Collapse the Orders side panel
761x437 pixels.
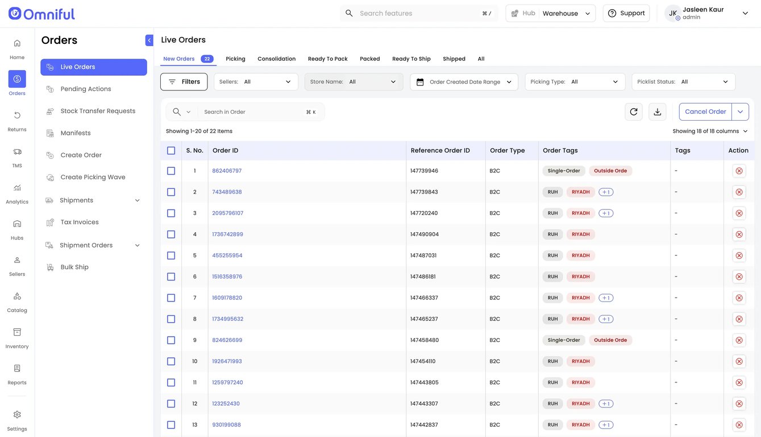click(149, 40)
